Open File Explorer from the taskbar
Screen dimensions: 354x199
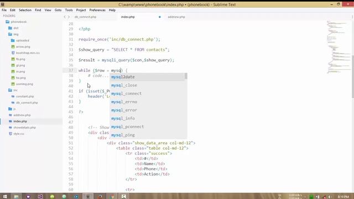(16, 197)
